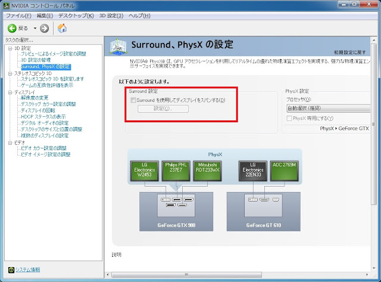Open the 3D 設定(3) menu
Image resolution: width=381 pixels, height=282 pixels.
point(111,16)
